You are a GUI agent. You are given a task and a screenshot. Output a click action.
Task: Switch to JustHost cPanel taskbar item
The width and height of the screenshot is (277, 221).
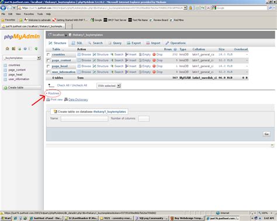pyautogui.click(x=46, y=218)
